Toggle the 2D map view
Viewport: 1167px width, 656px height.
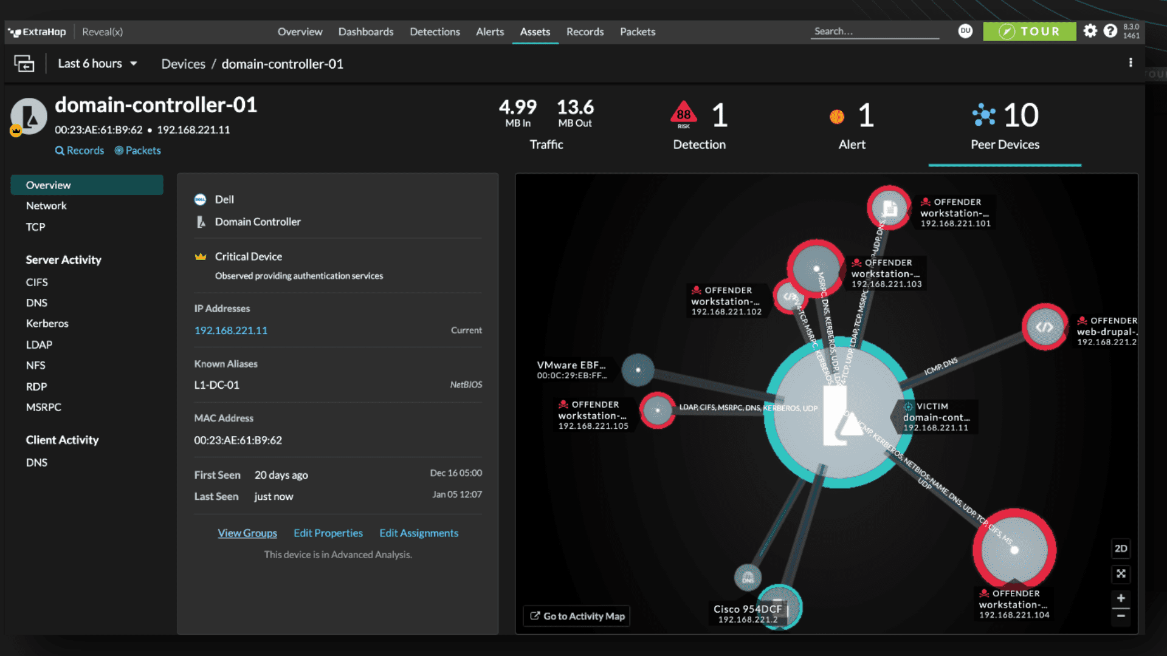pyautogui.click(x=1121, y=548)
